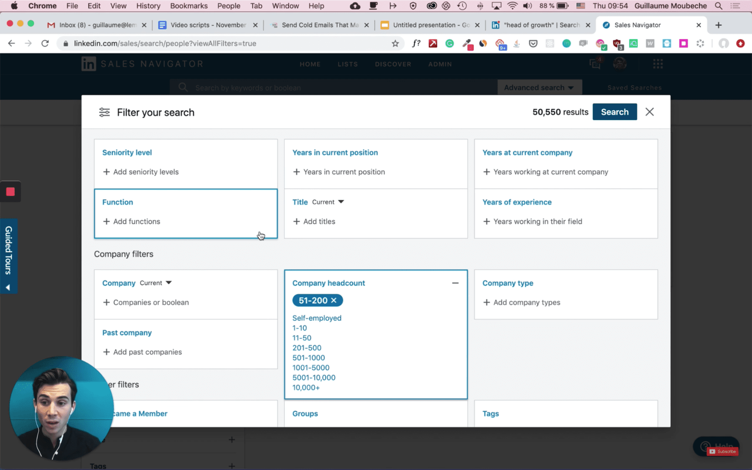752x470 pixels.
Task: Select the 201-500 headcount option
Action: [x=307, y=348]
